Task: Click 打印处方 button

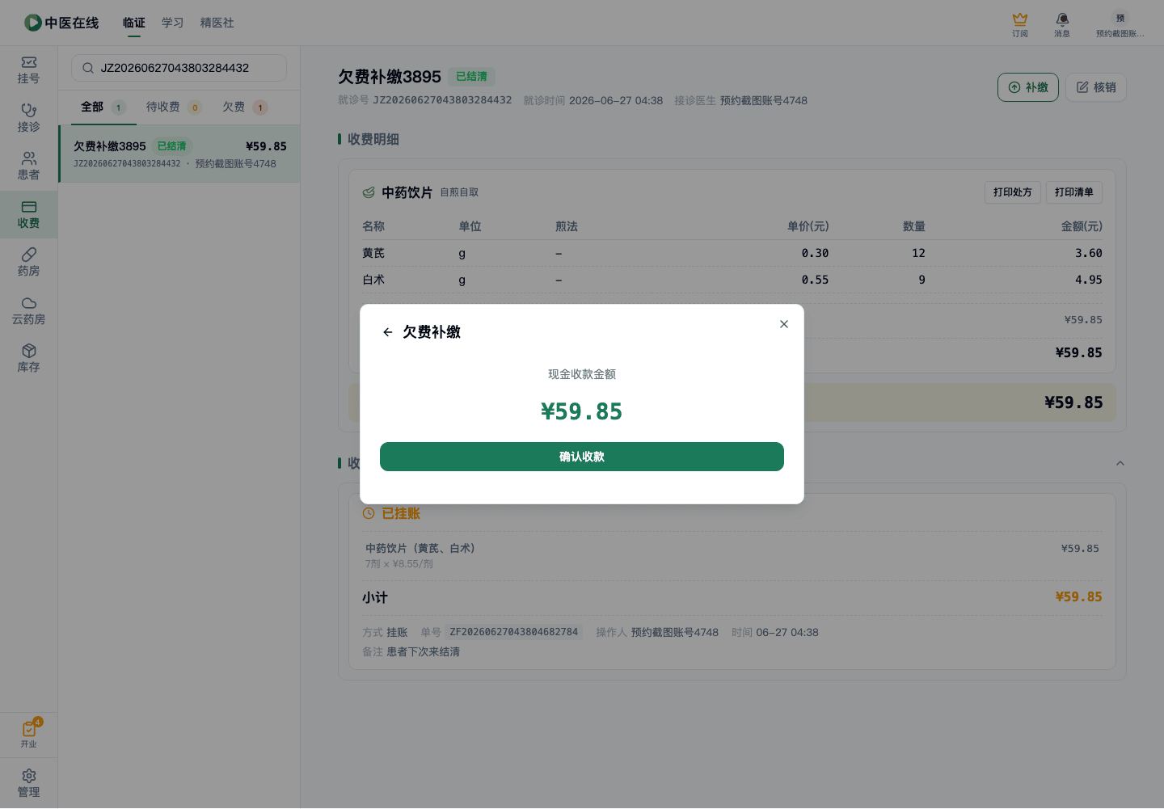Action: pyautogui.click(x=1013, y=192)
